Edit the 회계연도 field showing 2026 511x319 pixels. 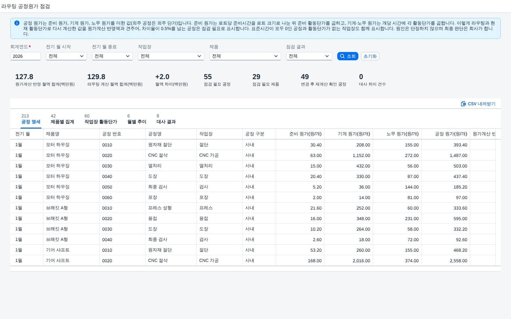click(26, 56)
